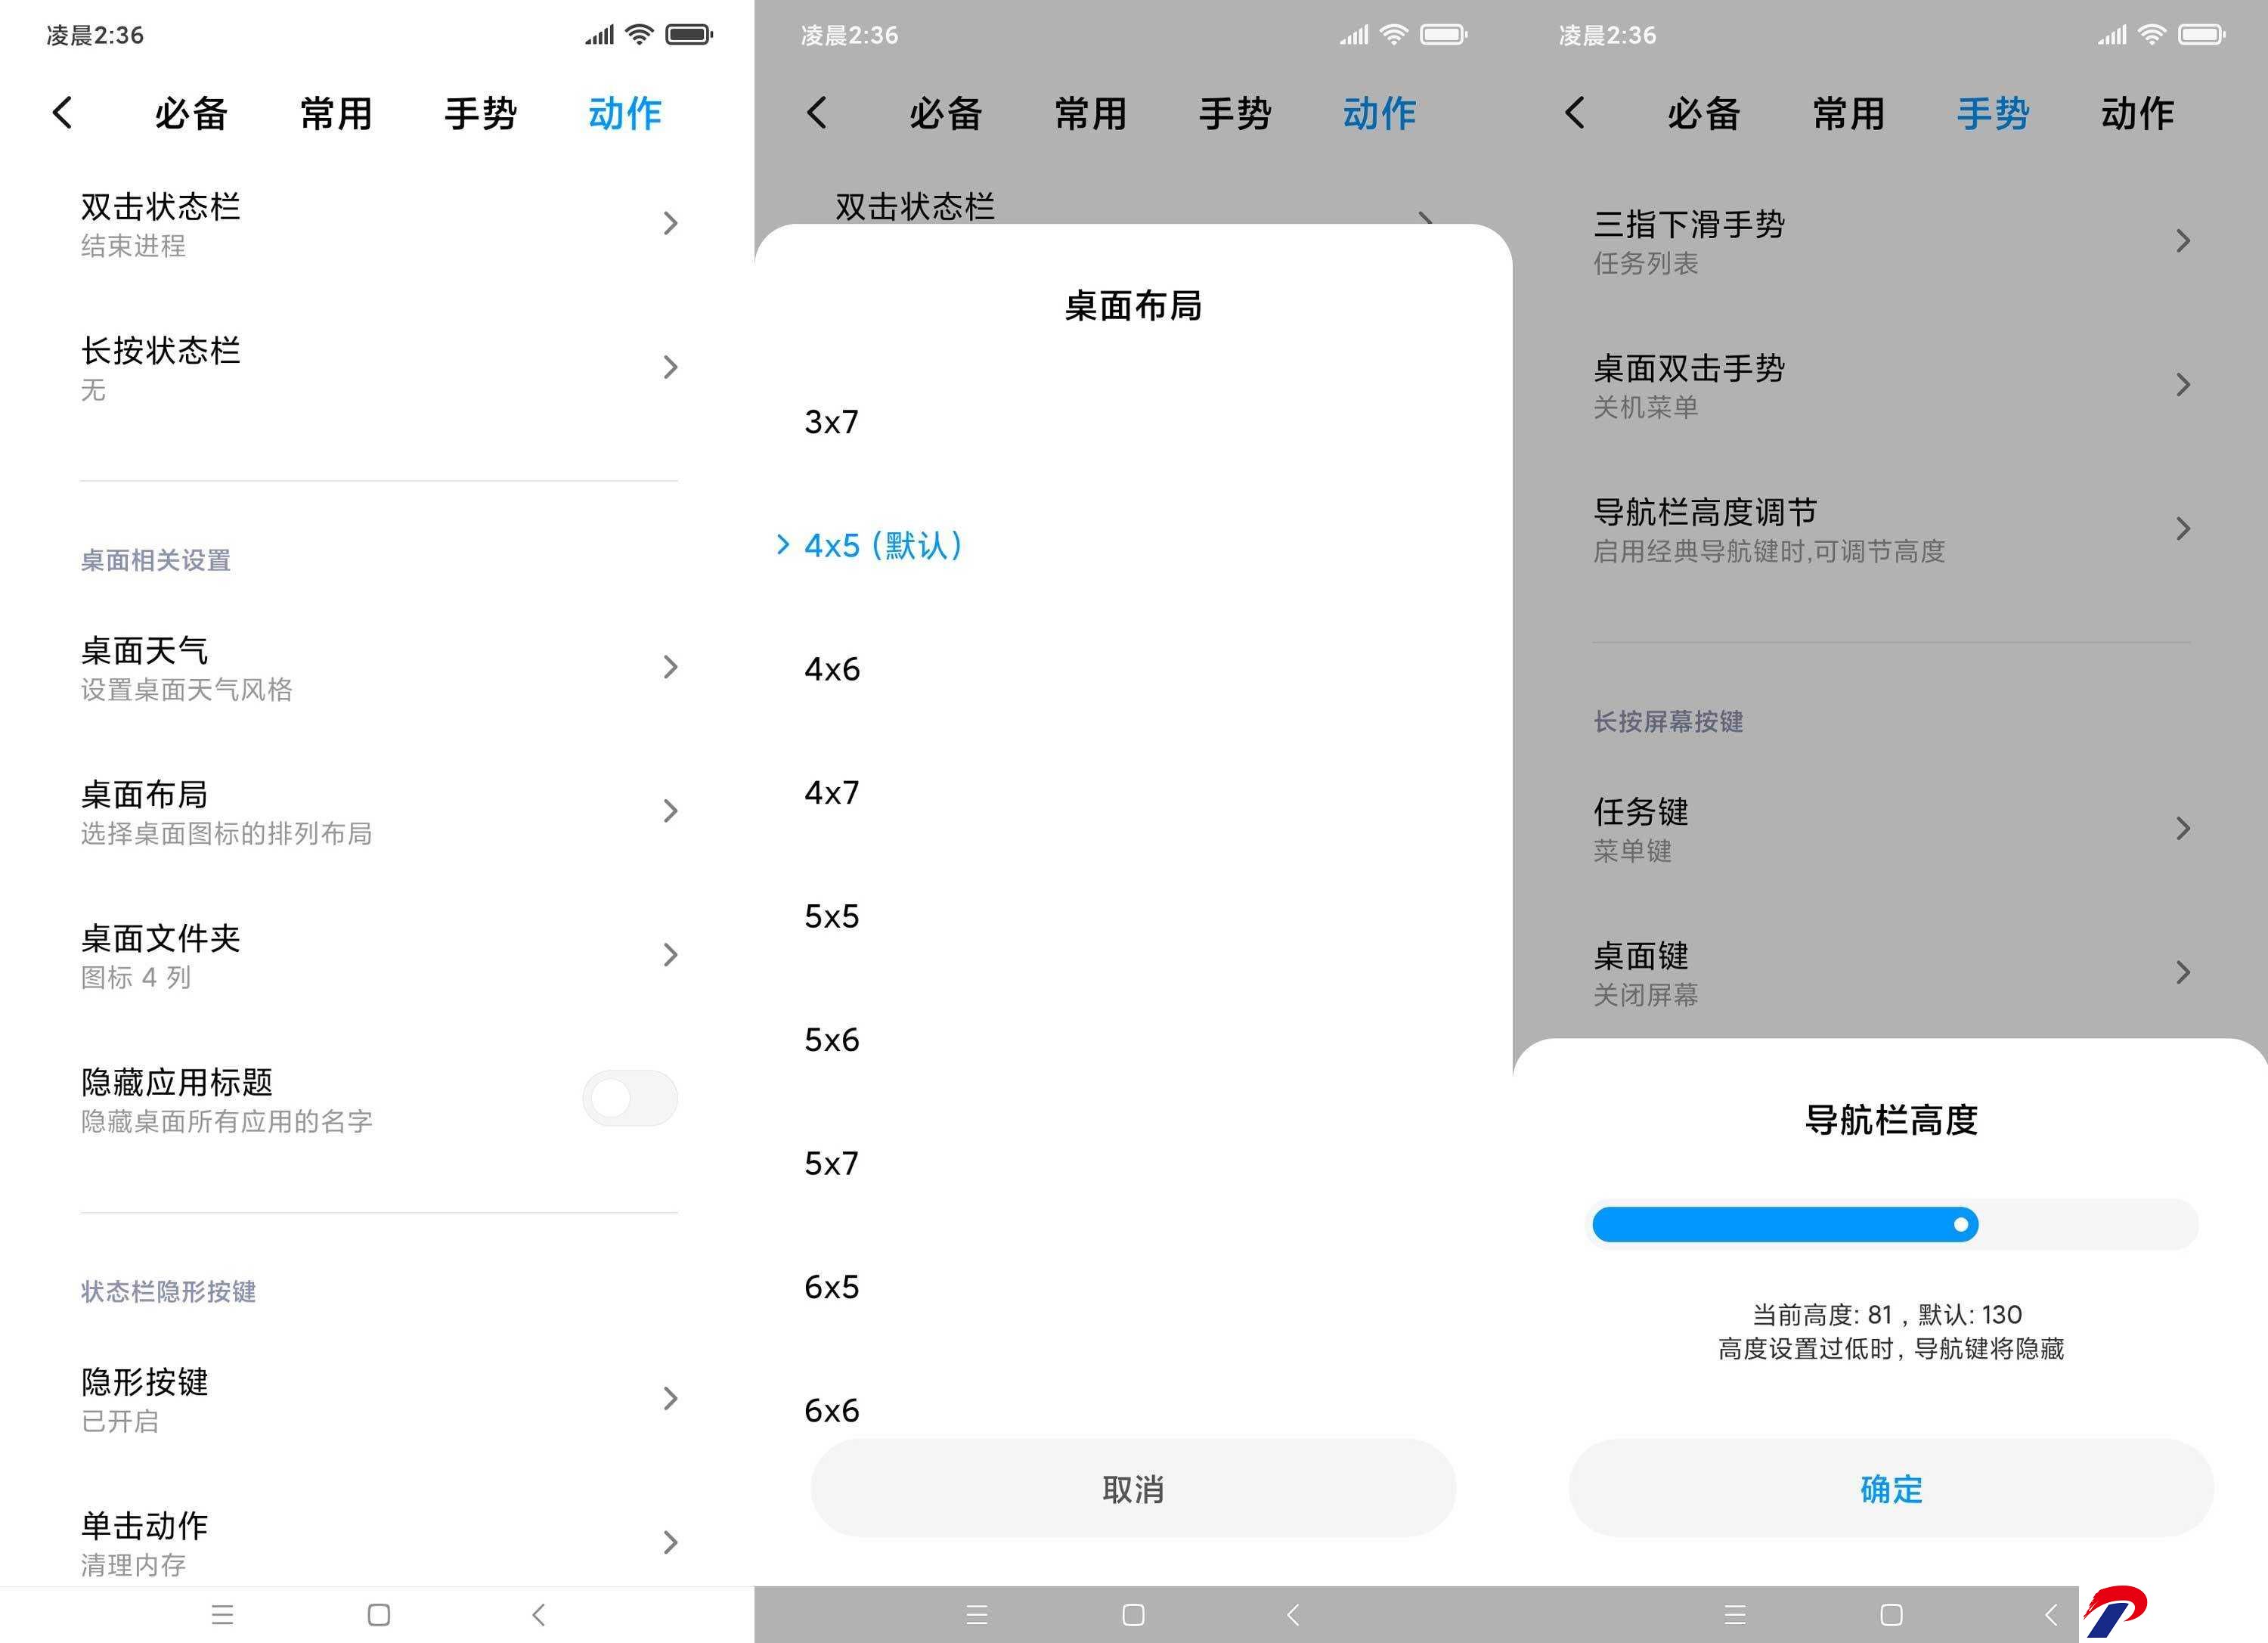The height and width of the screenshot is (1643, 2268).
Task: Open the 长按状态栏 row
Action: [379, 368]
